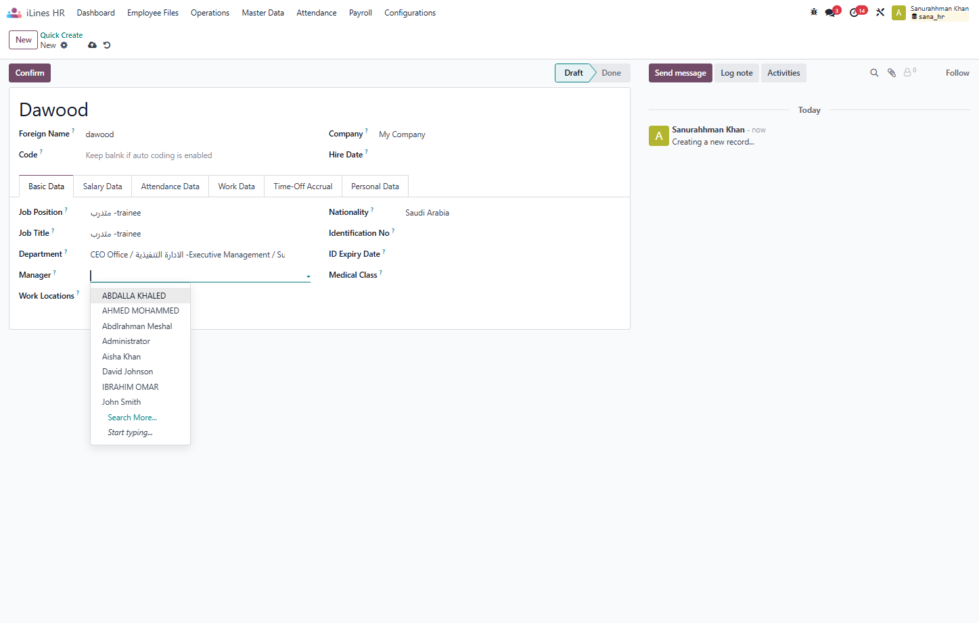Open the debug bug icon menu
The height and width of the screenshot is (623, 979).
814,12
